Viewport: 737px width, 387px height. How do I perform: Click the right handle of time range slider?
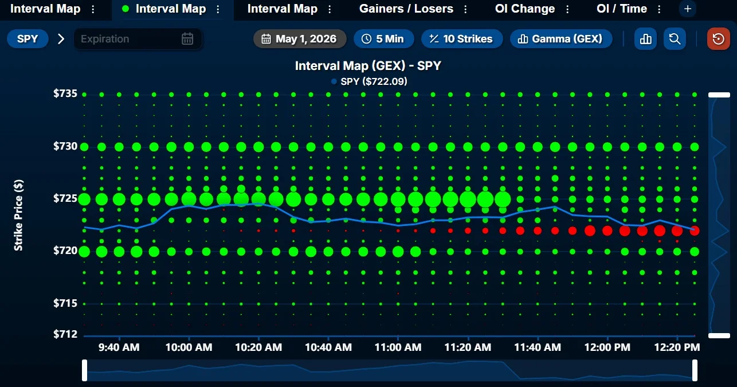click(695, 370)
